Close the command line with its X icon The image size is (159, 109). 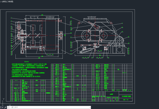point(2,108)
